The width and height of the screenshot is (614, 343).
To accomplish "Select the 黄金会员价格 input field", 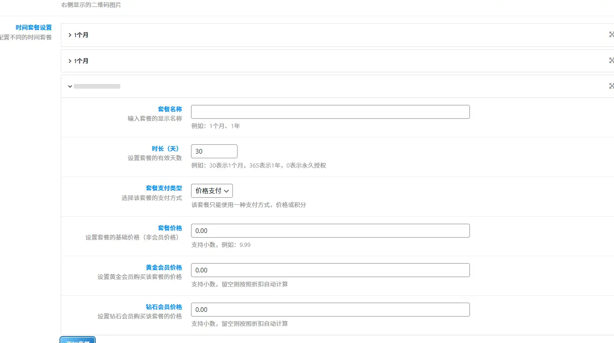I will pos(330,270).
